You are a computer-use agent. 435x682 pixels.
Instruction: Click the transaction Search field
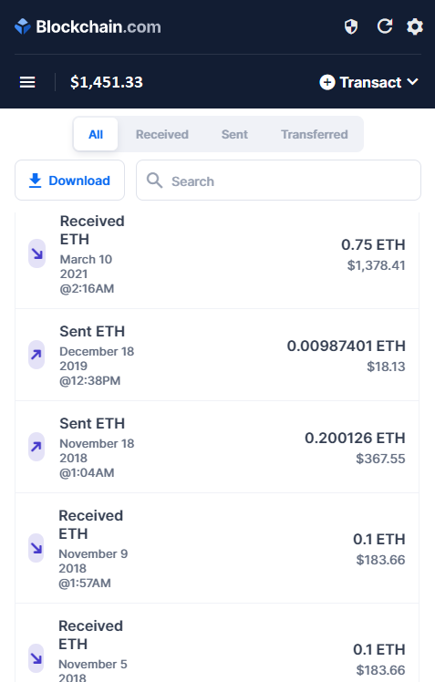tap(278, 180)
